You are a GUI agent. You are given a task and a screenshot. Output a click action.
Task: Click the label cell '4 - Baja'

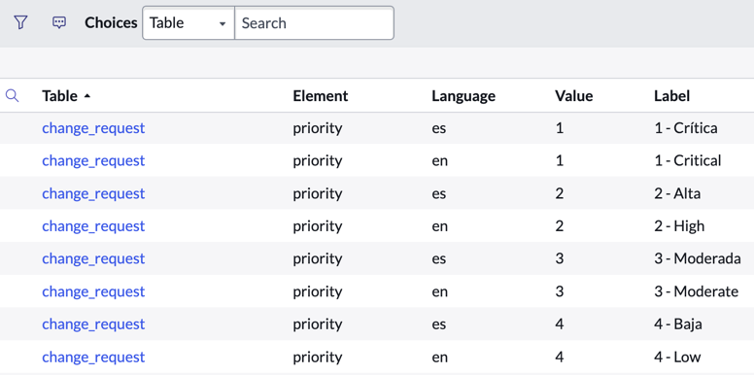[x=678, y=324]
